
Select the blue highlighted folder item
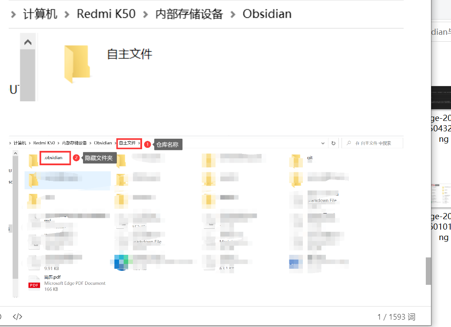[x=67, y=181]
